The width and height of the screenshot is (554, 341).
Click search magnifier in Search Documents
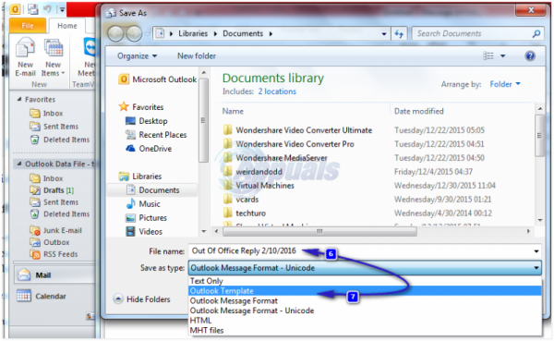point(536,34)
